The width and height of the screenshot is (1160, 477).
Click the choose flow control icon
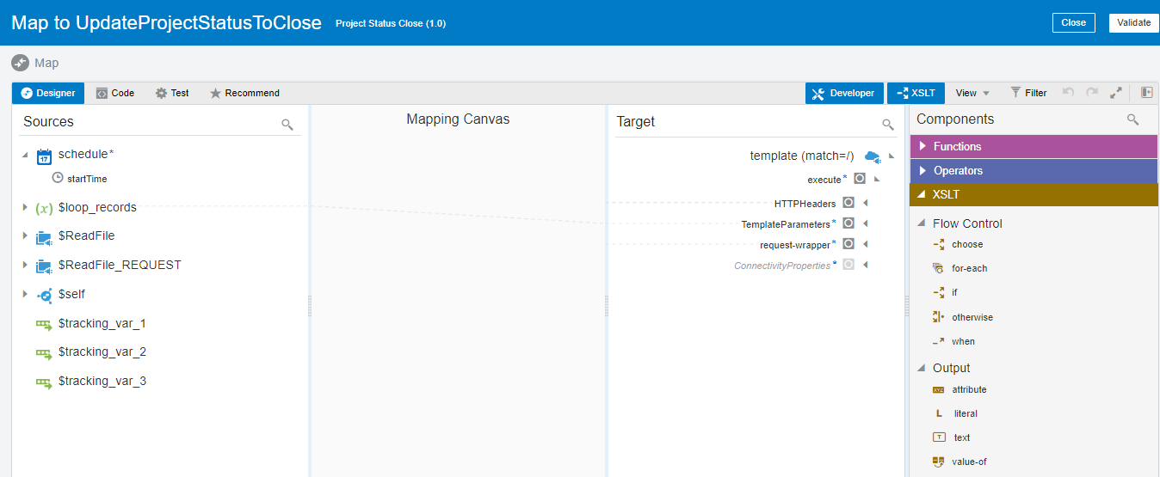(x=939, y=244)
